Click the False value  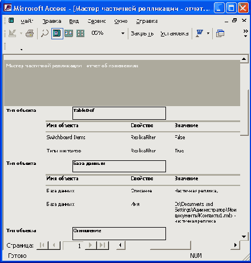[180, 137]
